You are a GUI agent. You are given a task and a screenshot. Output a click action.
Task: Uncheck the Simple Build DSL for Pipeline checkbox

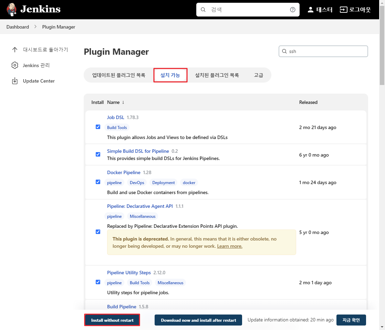98,154
